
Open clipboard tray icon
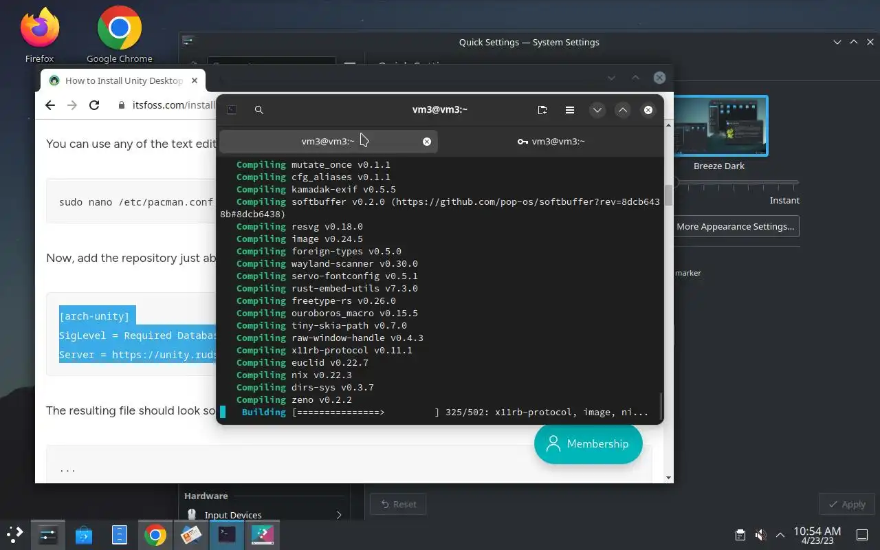[x=740, y=535]
